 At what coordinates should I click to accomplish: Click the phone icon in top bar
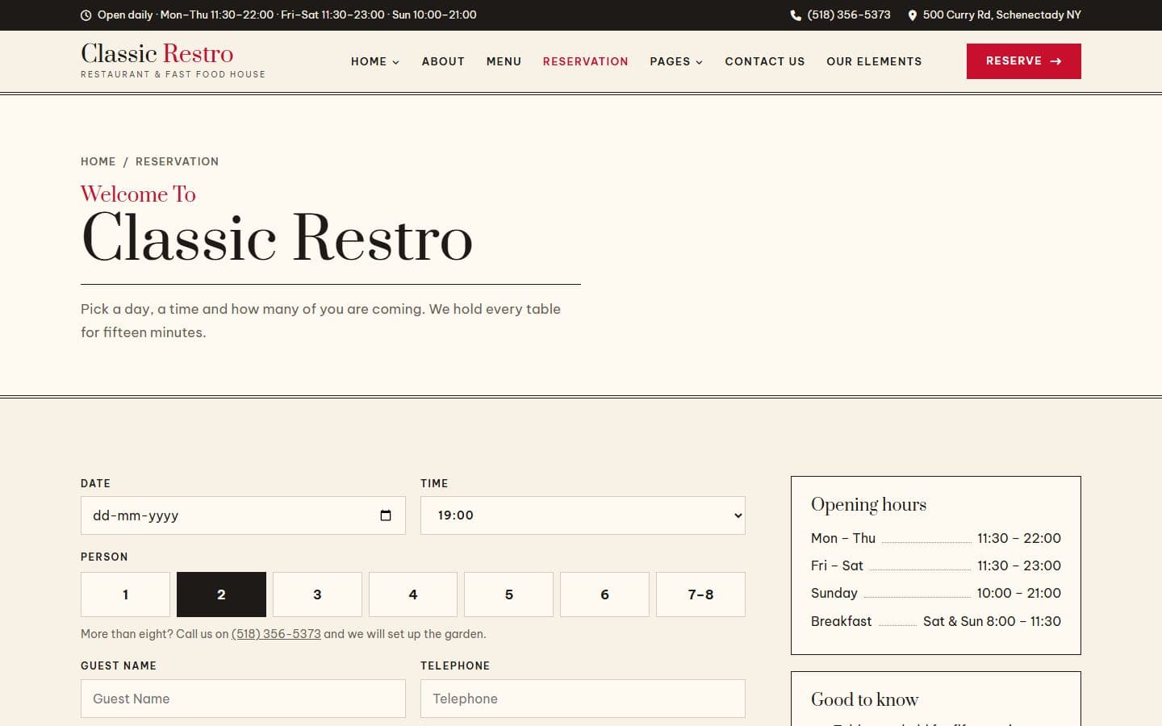click(x=796, y=15)
